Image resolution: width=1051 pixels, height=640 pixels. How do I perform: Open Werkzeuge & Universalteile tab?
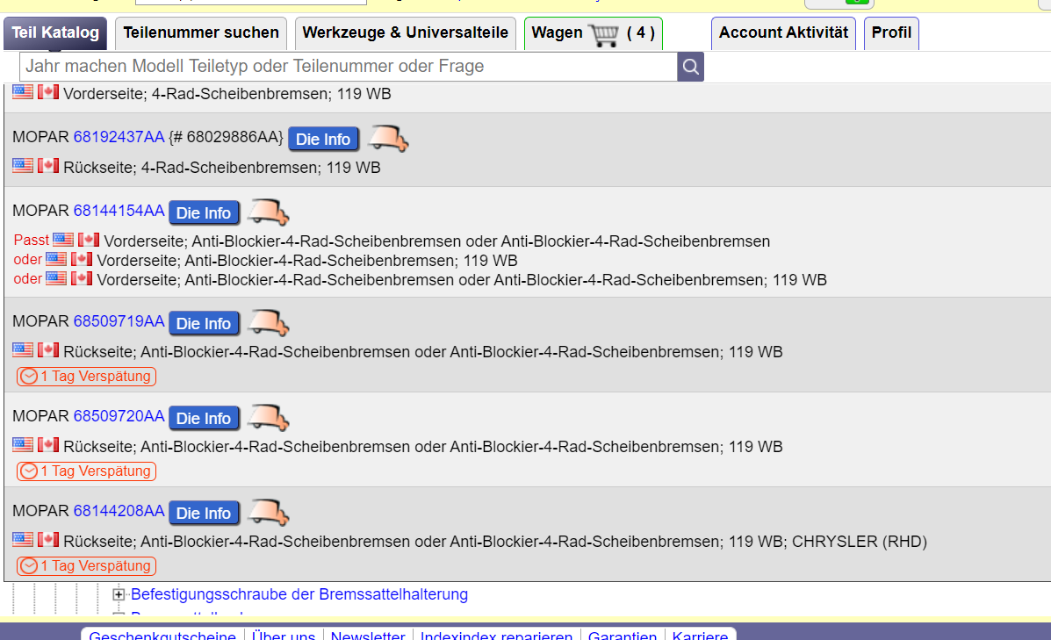[x=405, y=33]
